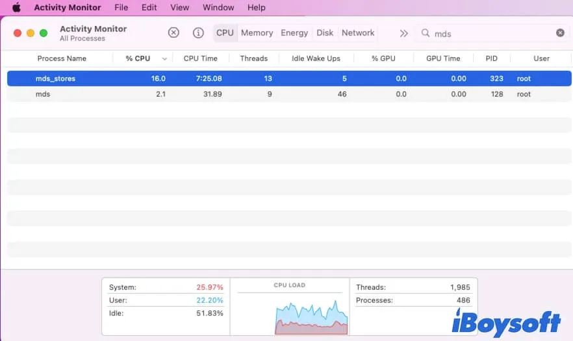Sort by the Process Name column header
The width and height of the screenshot is (573, 341).
pos(62,58)
